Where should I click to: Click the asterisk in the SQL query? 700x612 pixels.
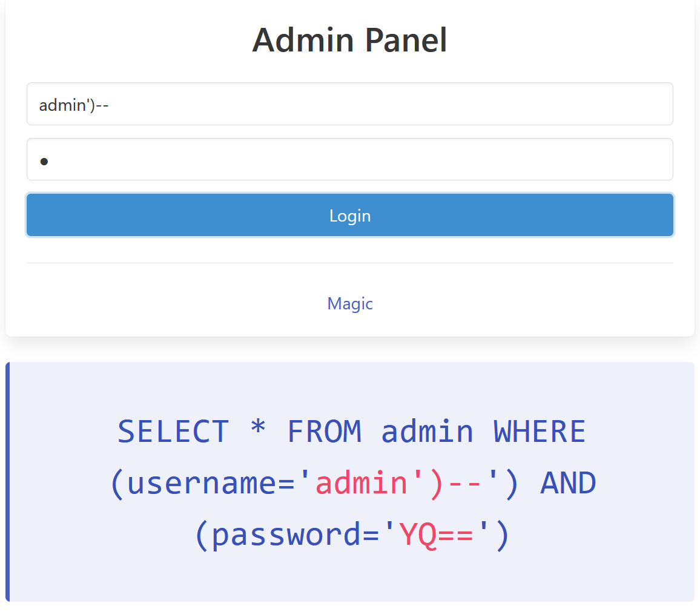(258, 432)
